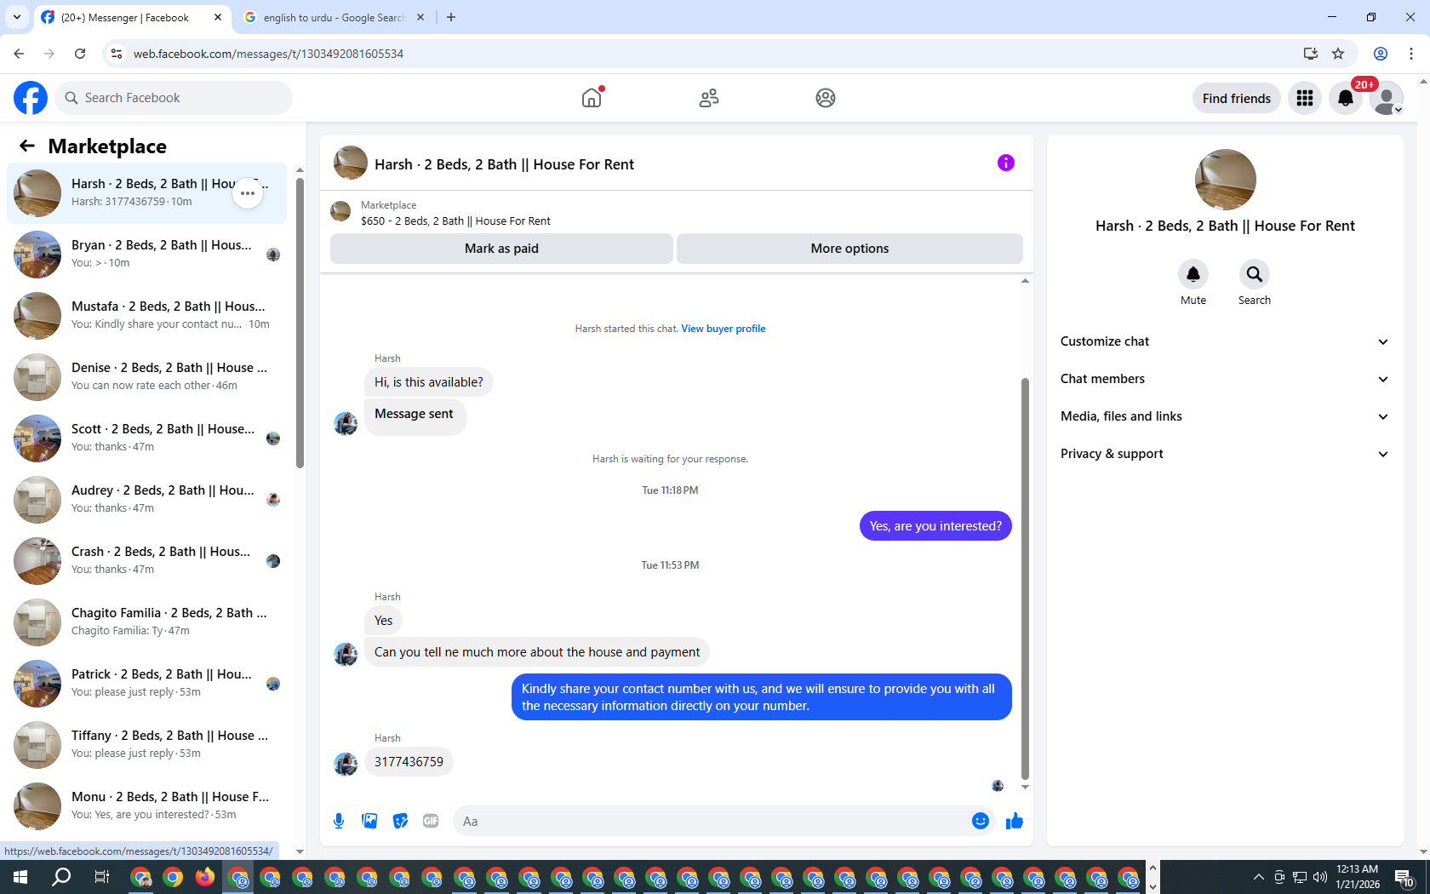Screen dimensions: 1430x894
Task: Open the tab search dropdown arrow
Action: pos(17,17)
